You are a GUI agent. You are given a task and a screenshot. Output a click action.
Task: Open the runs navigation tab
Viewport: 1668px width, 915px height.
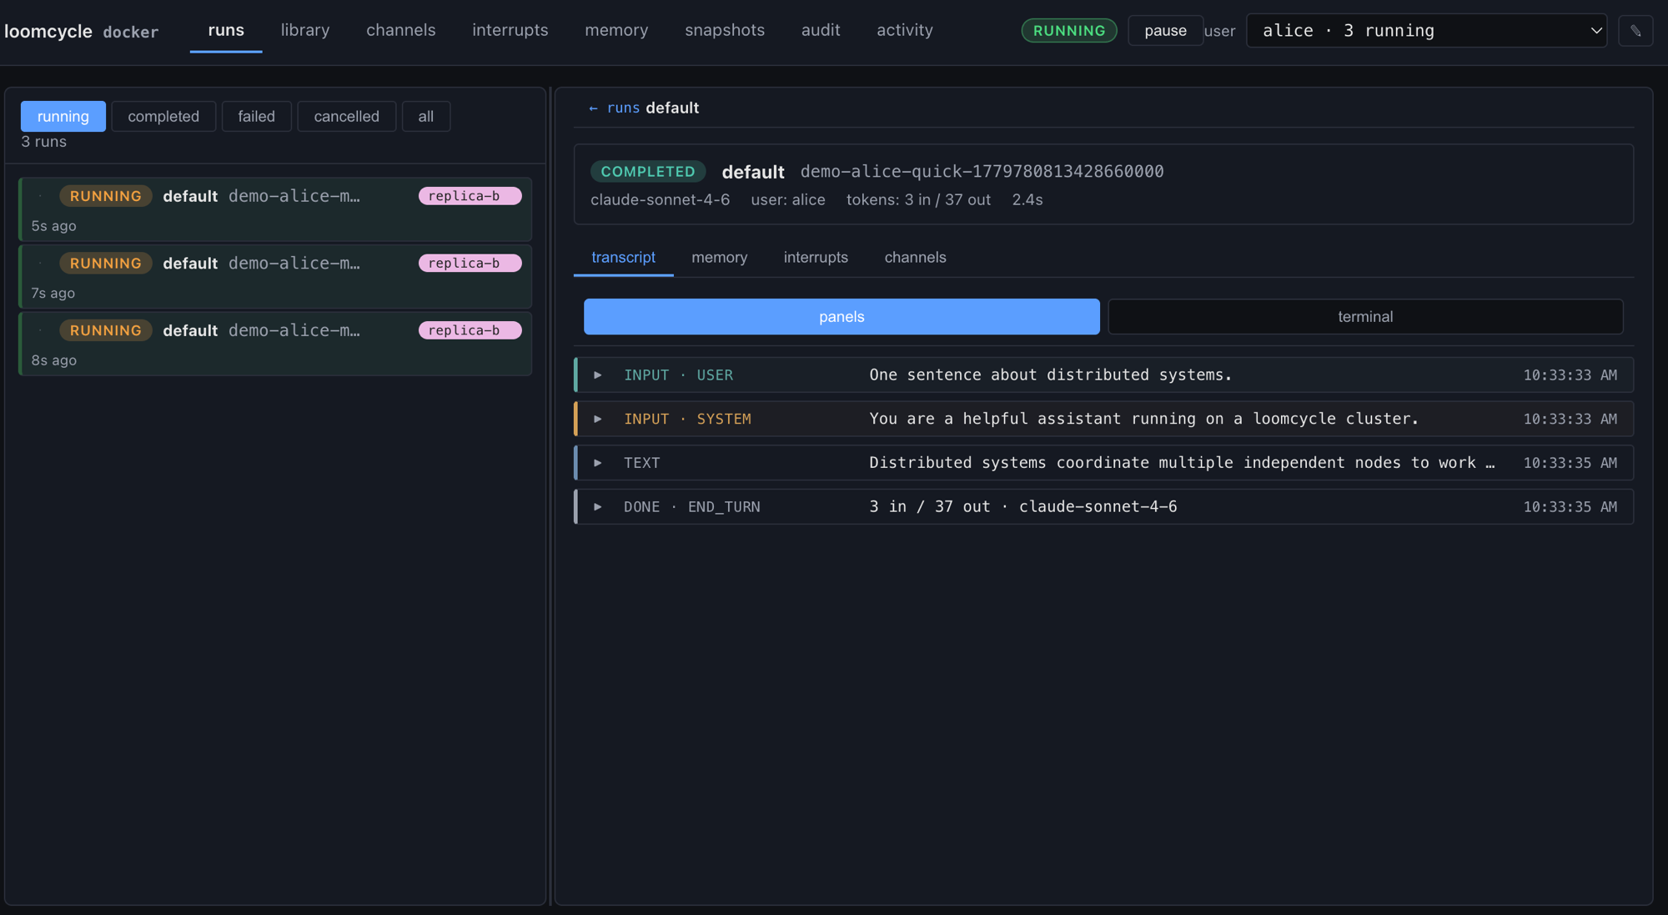pos(226,30)
